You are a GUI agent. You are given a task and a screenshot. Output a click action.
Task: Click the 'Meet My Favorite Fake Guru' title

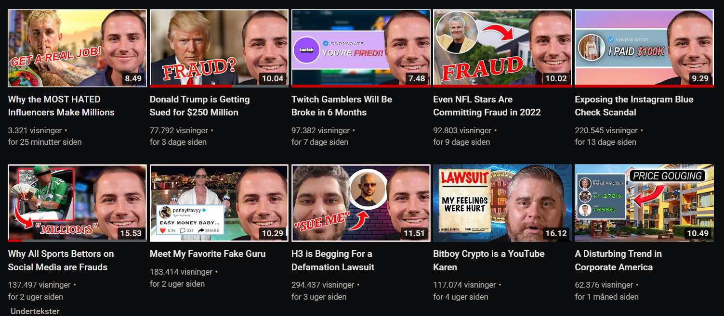pos(208,253)
